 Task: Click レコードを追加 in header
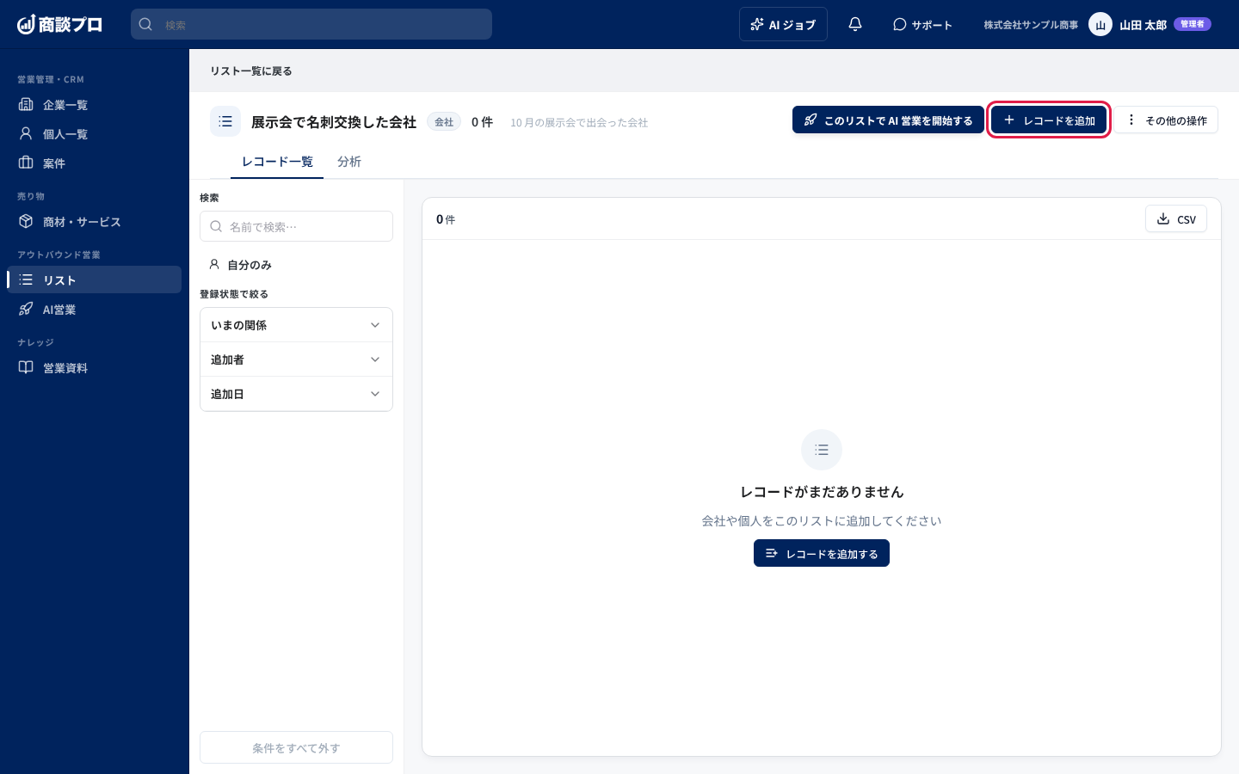(x=1049, y=120)
